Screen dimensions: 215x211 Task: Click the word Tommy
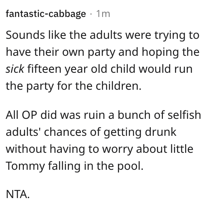click(x=25, y=166)
